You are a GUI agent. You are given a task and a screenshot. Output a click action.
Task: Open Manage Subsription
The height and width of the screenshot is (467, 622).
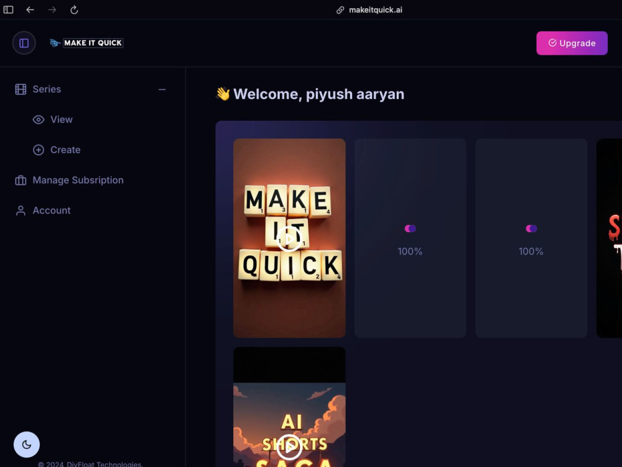[78, 181]
